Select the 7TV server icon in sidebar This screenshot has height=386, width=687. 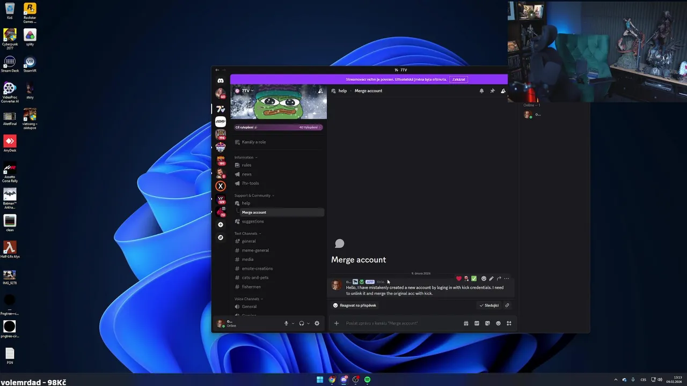[x=221, y=109]
